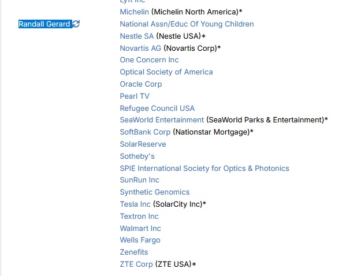Click the text (ZTE USA)*
This screenshot has height=276, width=361.
tap(176, 264)
